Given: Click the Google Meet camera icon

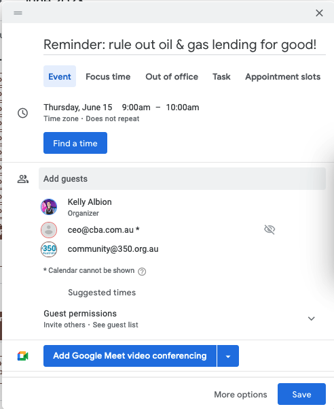Looking at the screenshot, I should click(23, 356).
